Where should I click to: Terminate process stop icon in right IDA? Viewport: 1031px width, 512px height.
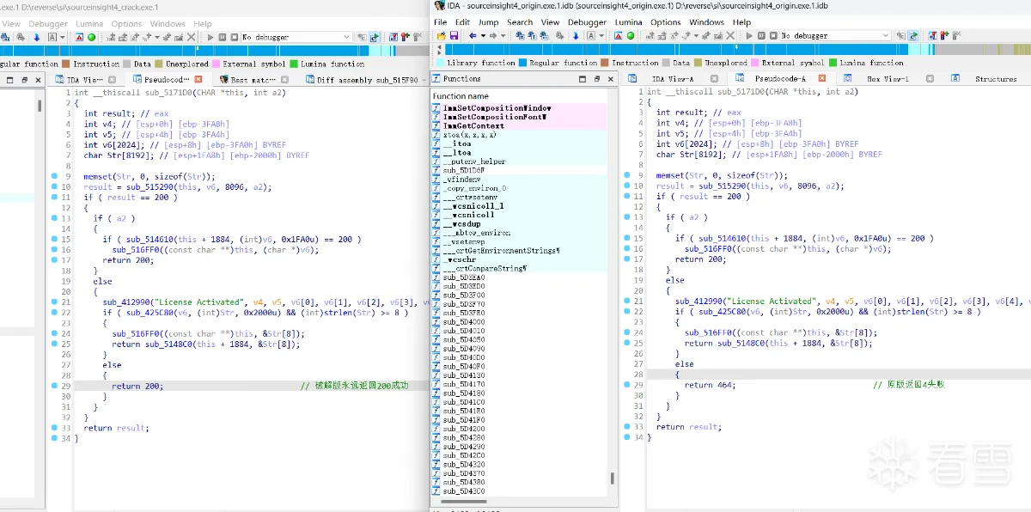coord(773,36)
